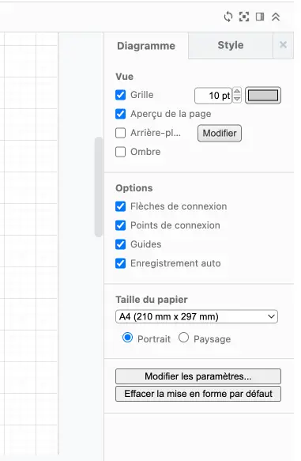The width and height of the screenshot is (301, 461).
Task: Open Modifier les paramètres dialog
Action: pyautogui.click(x=198, y=376)
